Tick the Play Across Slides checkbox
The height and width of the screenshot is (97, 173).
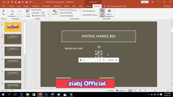tap(59, 13)
